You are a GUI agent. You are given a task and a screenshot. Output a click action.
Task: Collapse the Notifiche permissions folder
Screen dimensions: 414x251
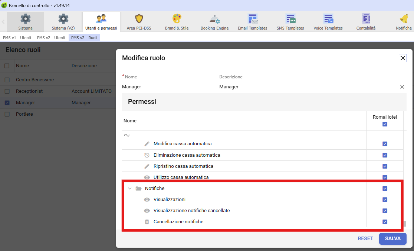pyautogui.click(x=130, y=189)
